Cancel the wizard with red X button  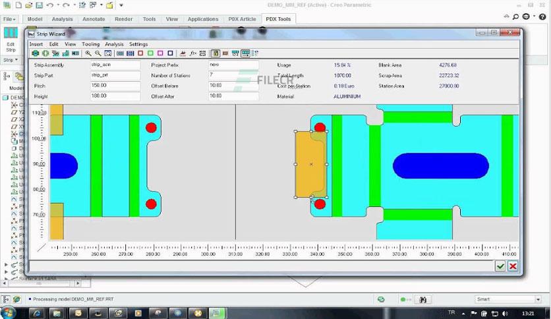[513, 266]
